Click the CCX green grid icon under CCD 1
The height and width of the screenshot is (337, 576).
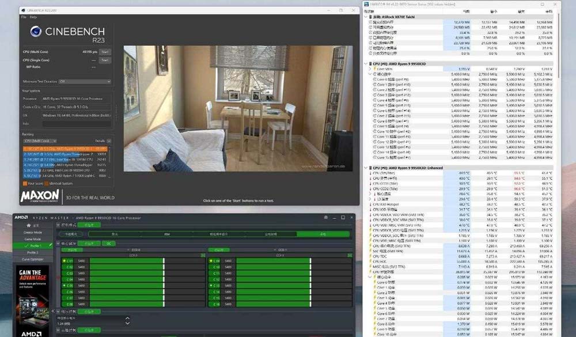[x=350, y=255]
